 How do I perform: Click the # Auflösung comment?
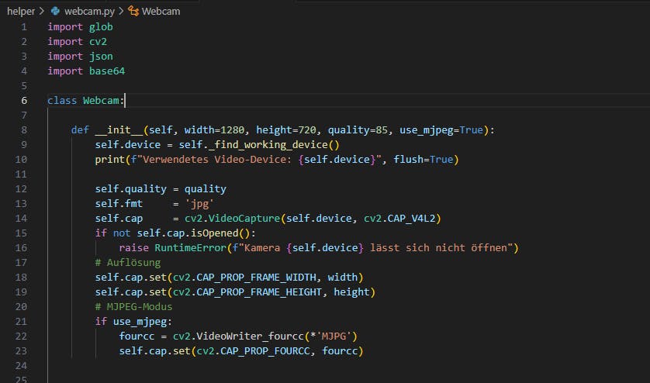click(128, 262)
